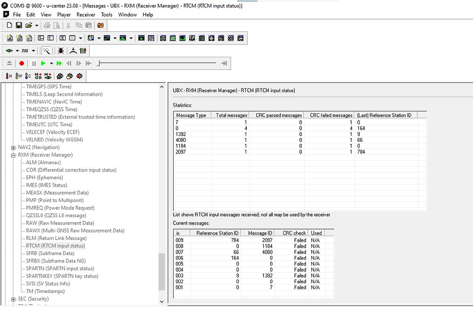Start playback with the green Play icon
473x322 pixels.
click(43, 64)
